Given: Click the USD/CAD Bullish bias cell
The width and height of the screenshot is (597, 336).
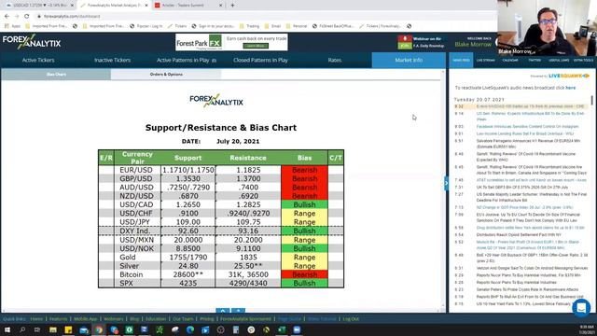Looking at the screenshot, I should tap(305, 204).
